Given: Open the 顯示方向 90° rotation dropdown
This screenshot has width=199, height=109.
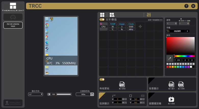Looking at the screenshot, I should (x=35, y=94).
